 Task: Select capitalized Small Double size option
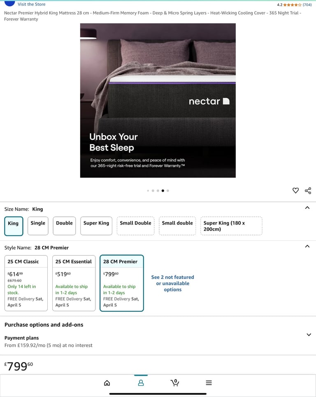tap(135, 226)
